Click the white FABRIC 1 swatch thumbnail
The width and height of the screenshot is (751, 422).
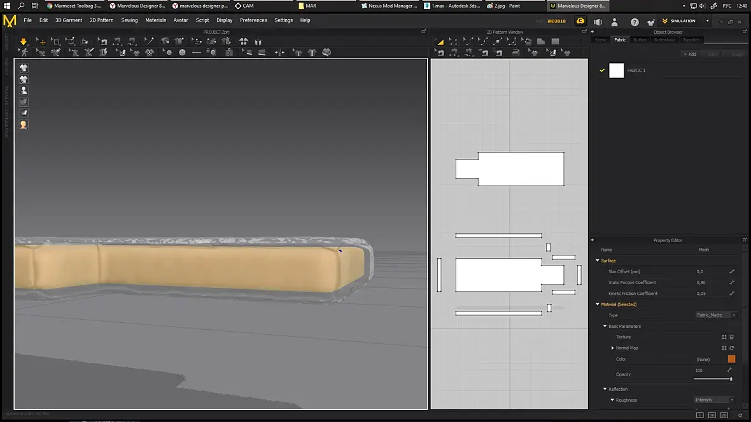point(617,71)
